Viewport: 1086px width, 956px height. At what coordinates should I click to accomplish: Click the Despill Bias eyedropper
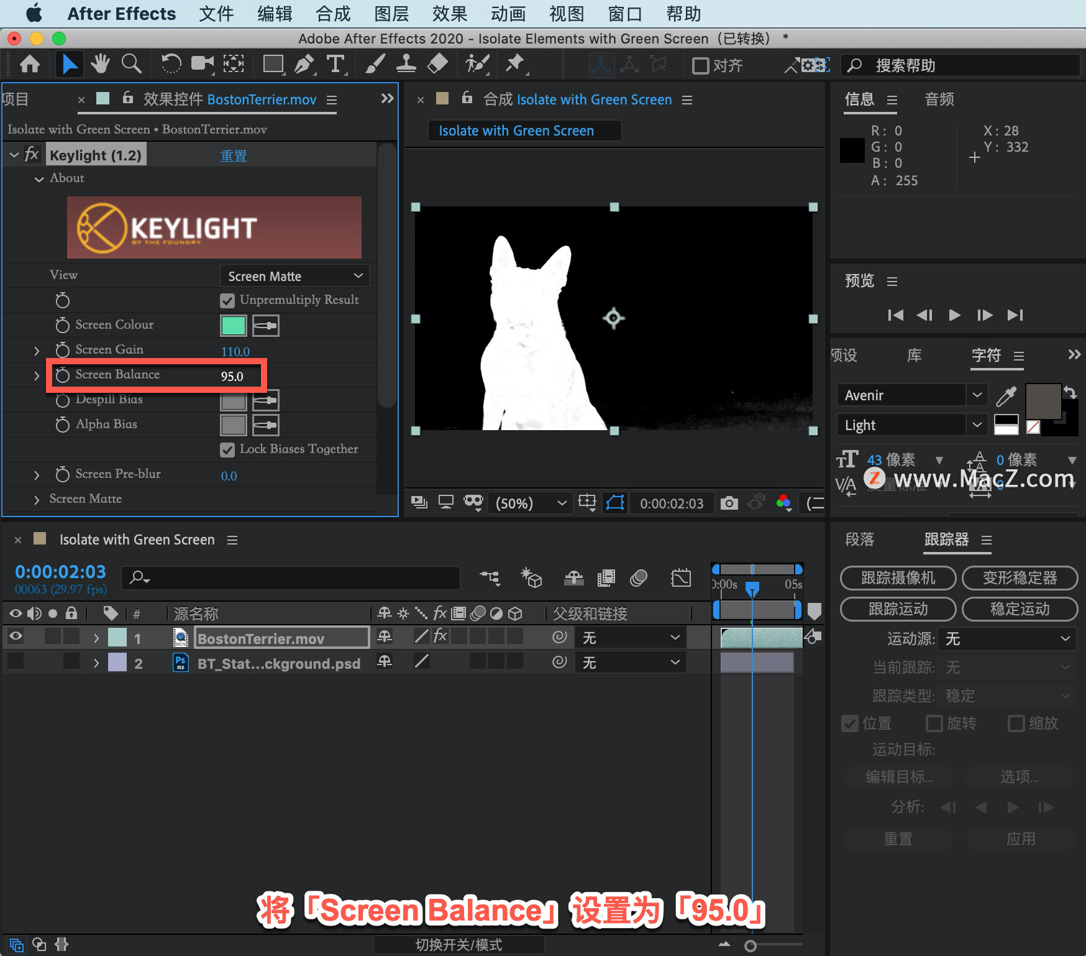click(x=265, y=400)
